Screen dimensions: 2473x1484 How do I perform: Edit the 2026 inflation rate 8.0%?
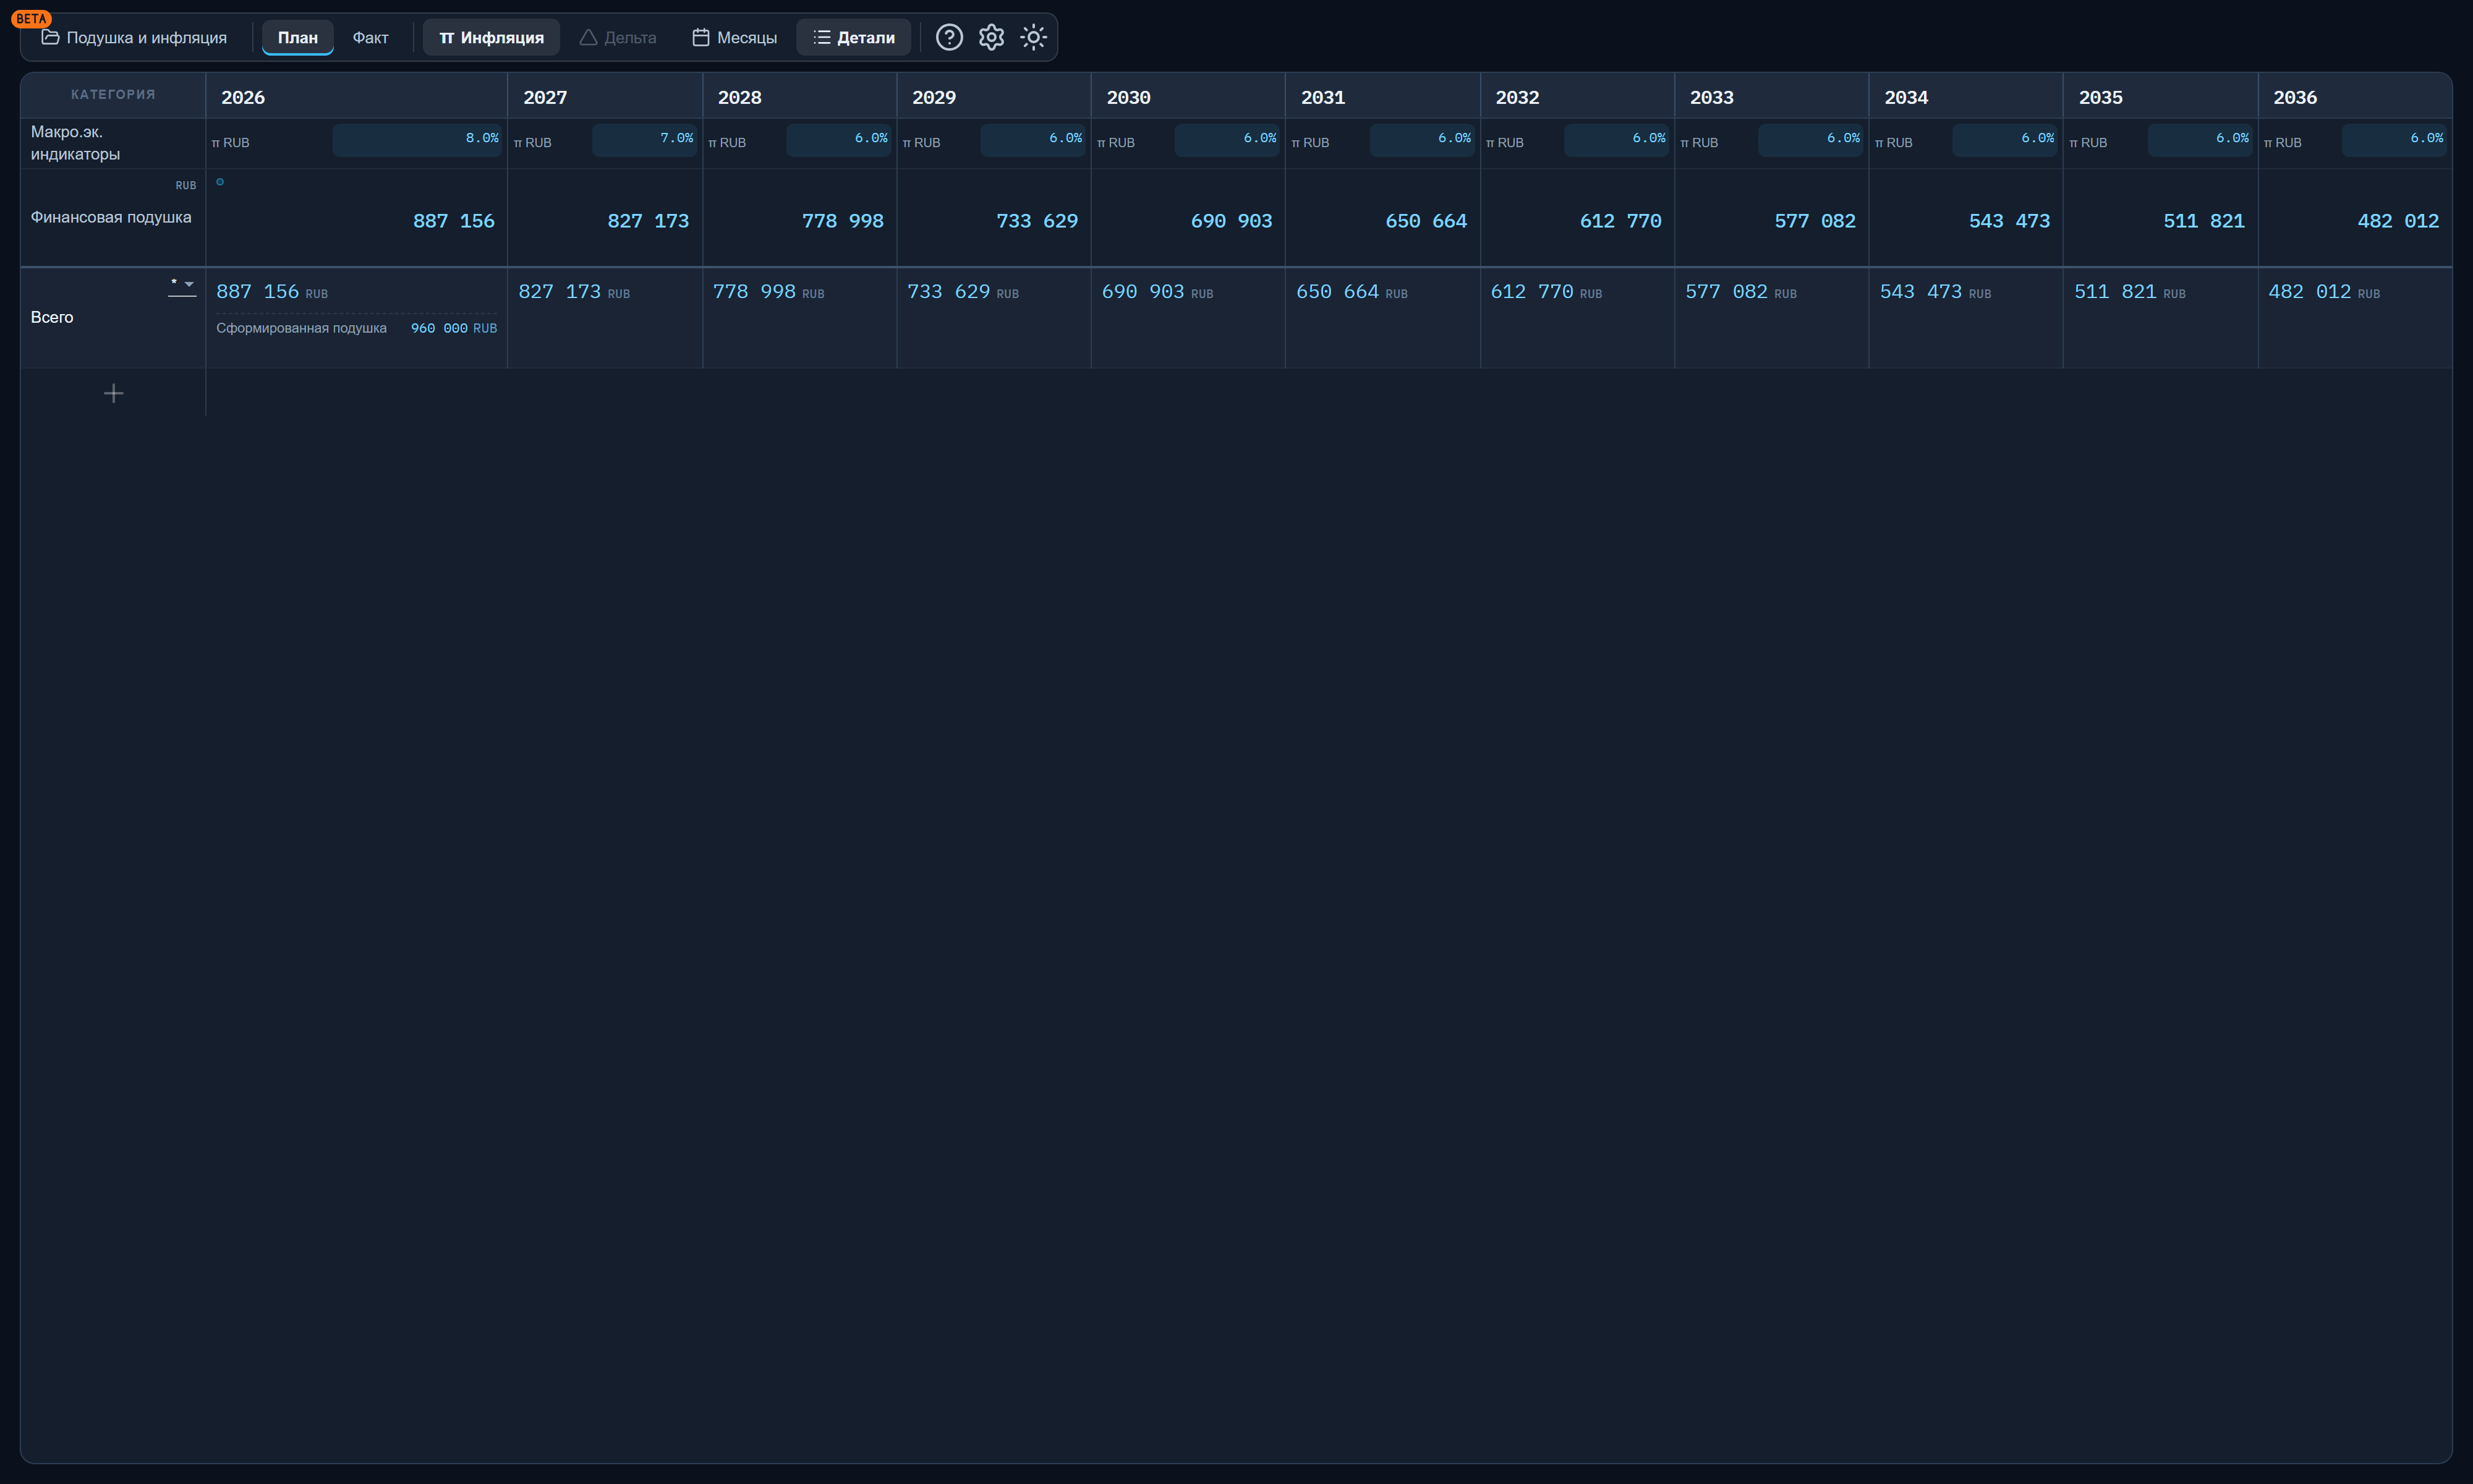click(417, 140)
